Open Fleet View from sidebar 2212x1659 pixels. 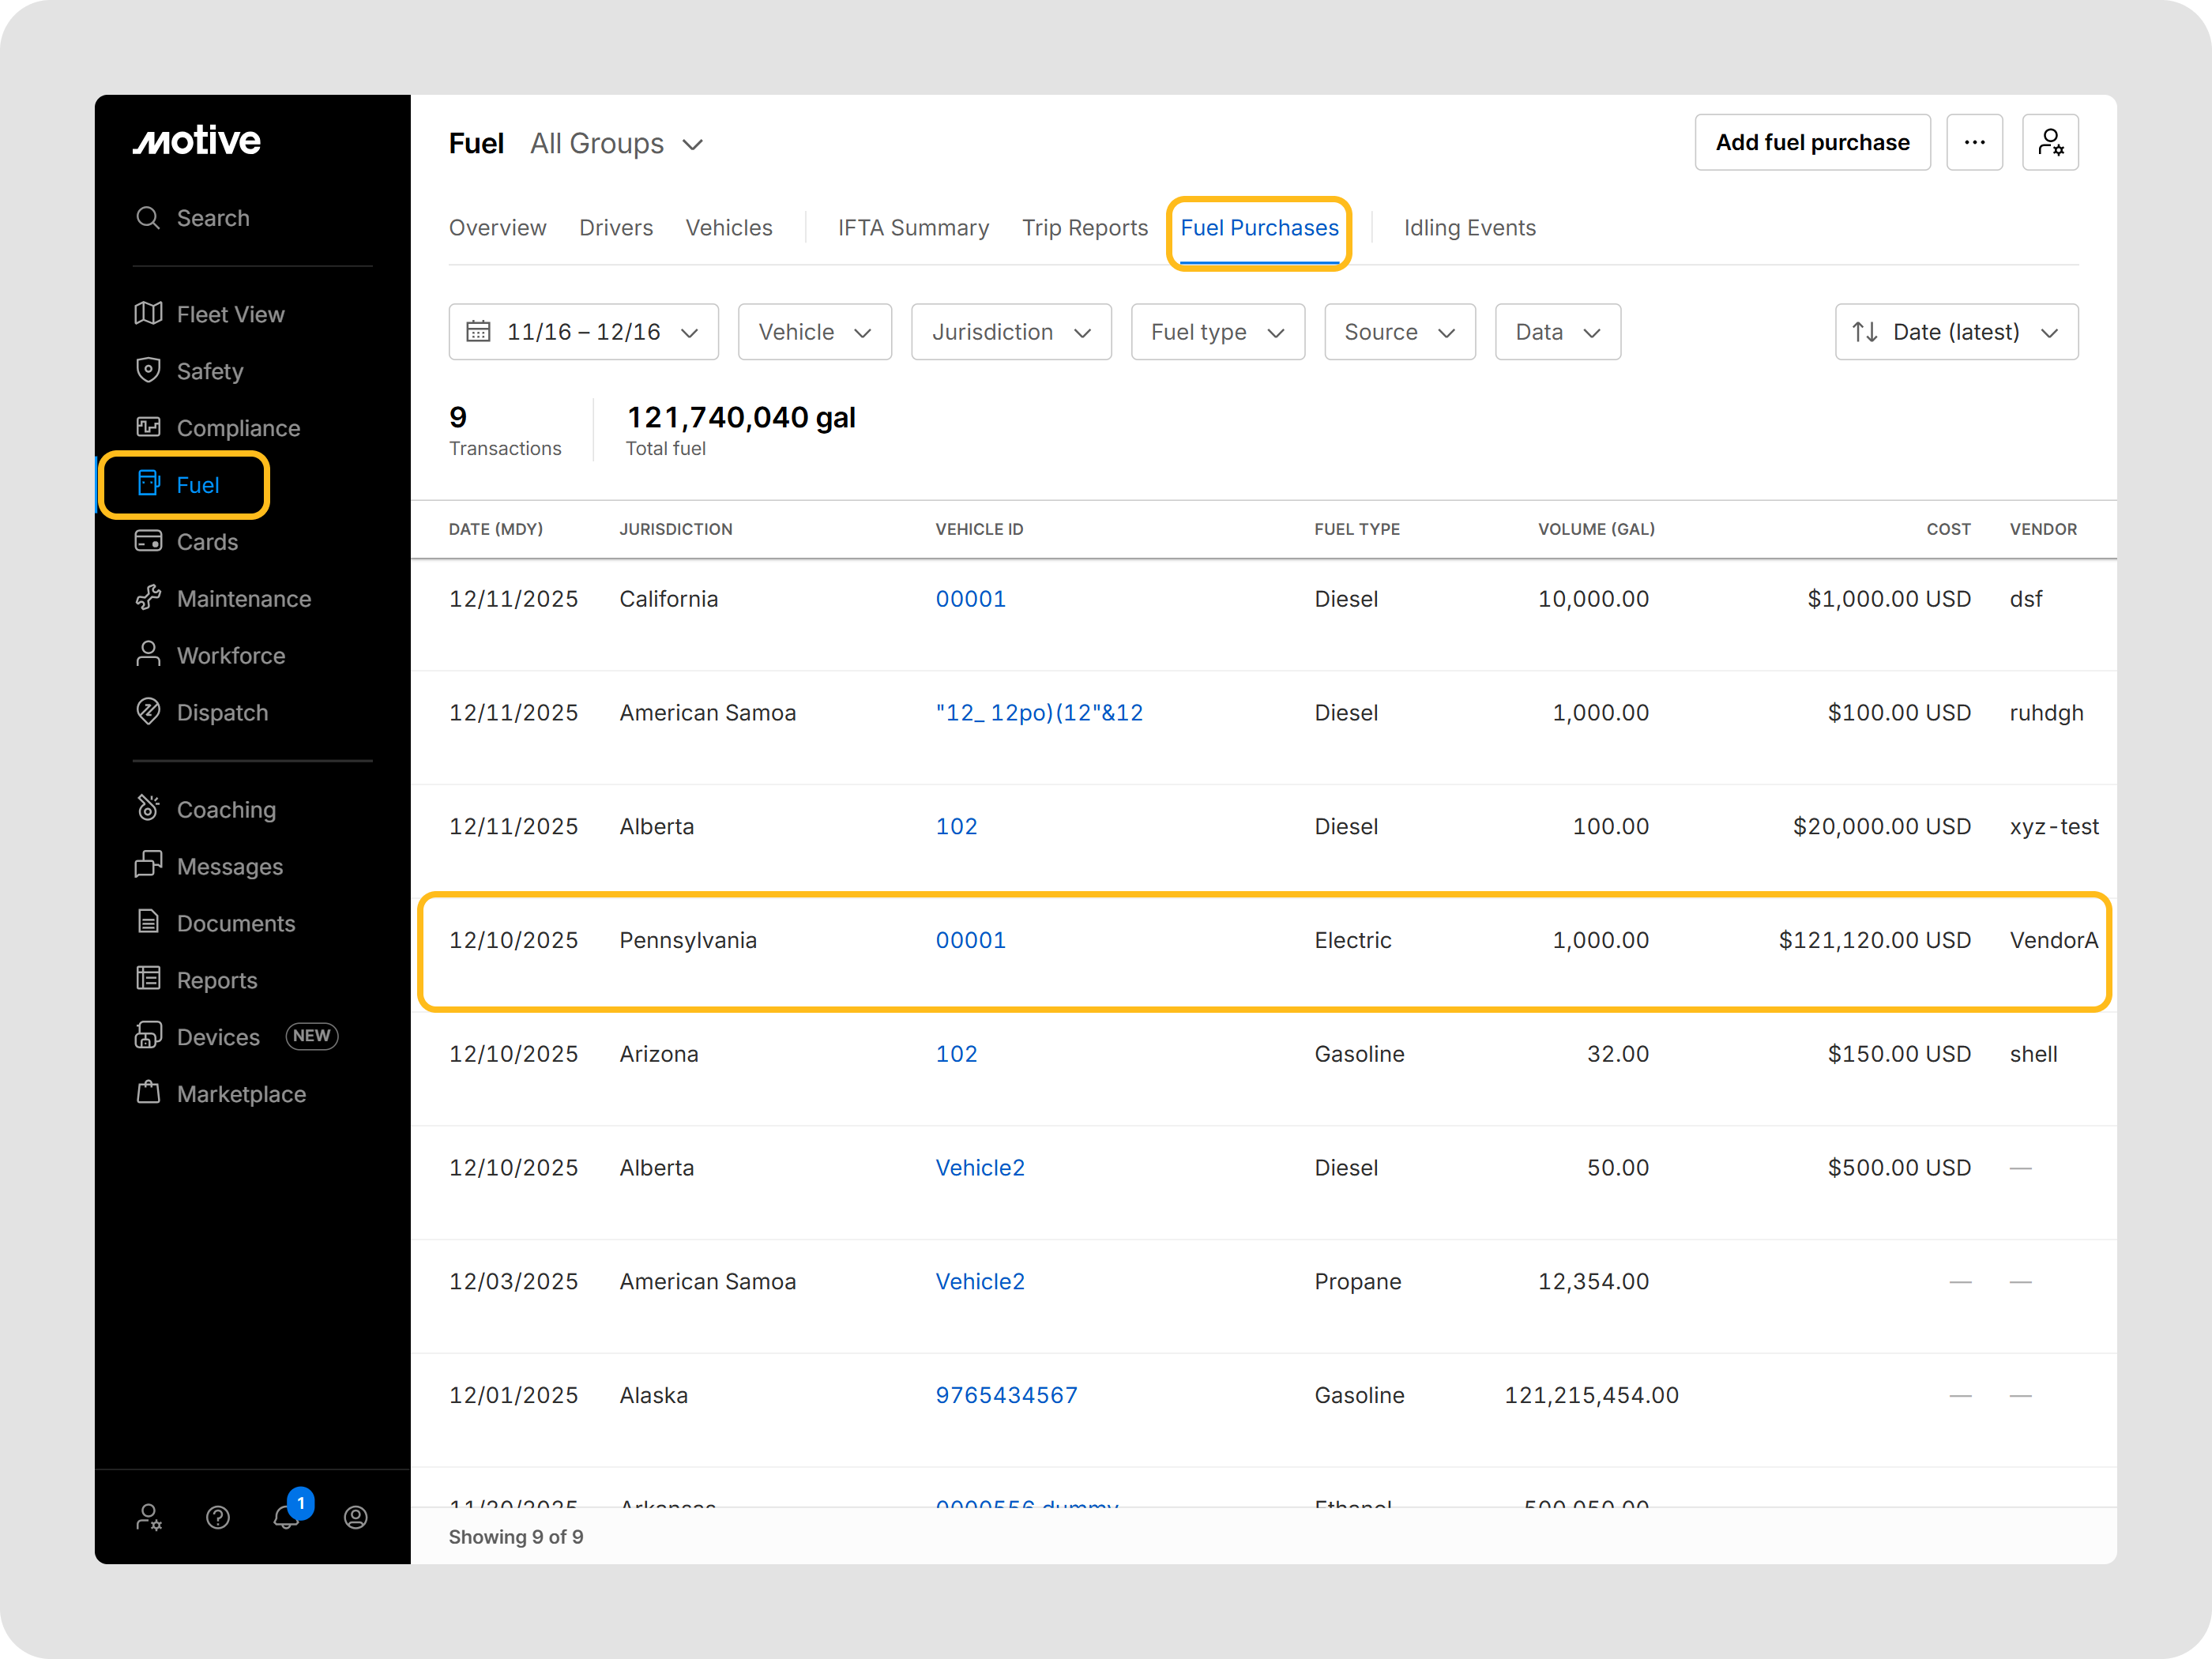pyautogui.click(x=230, y=315)
